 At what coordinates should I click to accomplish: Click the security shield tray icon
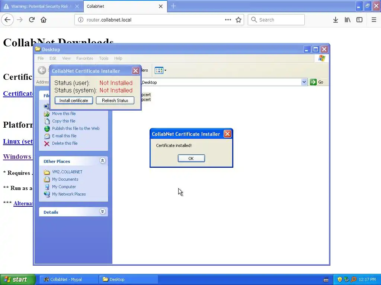coord(340,279)
